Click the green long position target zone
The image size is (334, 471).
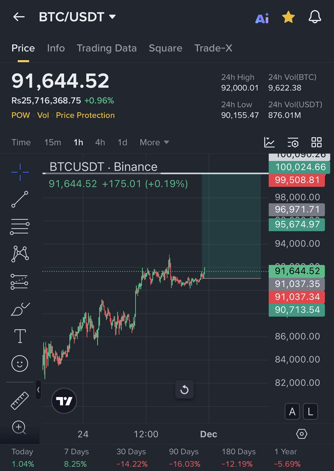pyautogui.click(x=232, y=226)
